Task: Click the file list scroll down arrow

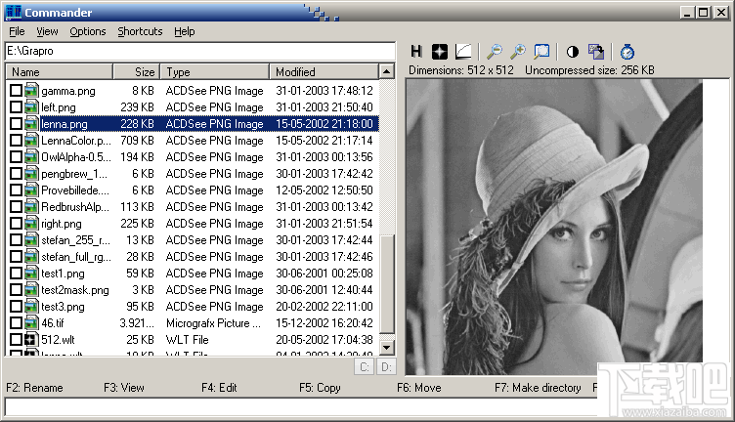Action: tap(386, 347)
